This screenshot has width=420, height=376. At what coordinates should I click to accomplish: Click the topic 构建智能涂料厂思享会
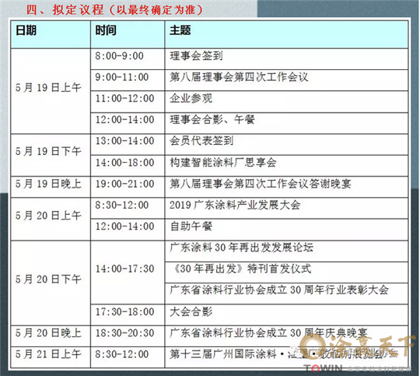tap(223, 162)
